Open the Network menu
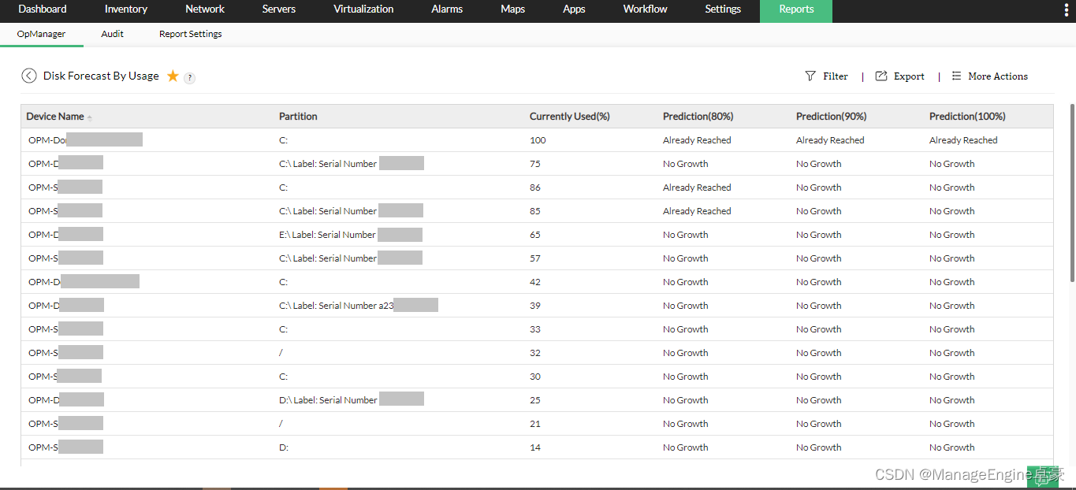 point(205,9)
